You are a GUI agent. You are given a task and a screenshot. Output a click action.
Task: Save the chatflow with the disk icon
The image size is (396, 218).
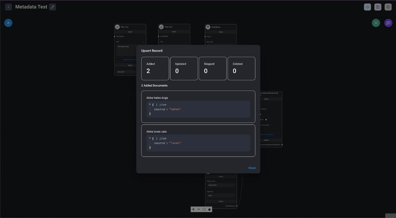click(x=378, y=7)
